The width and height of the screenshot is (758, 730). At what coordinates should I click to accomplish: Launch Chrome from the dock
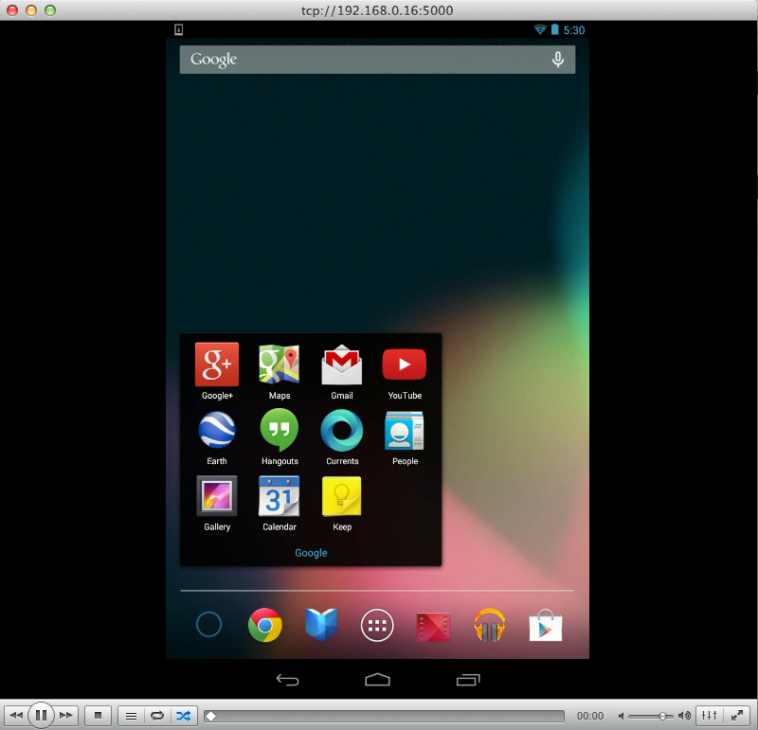pos(264,625)
